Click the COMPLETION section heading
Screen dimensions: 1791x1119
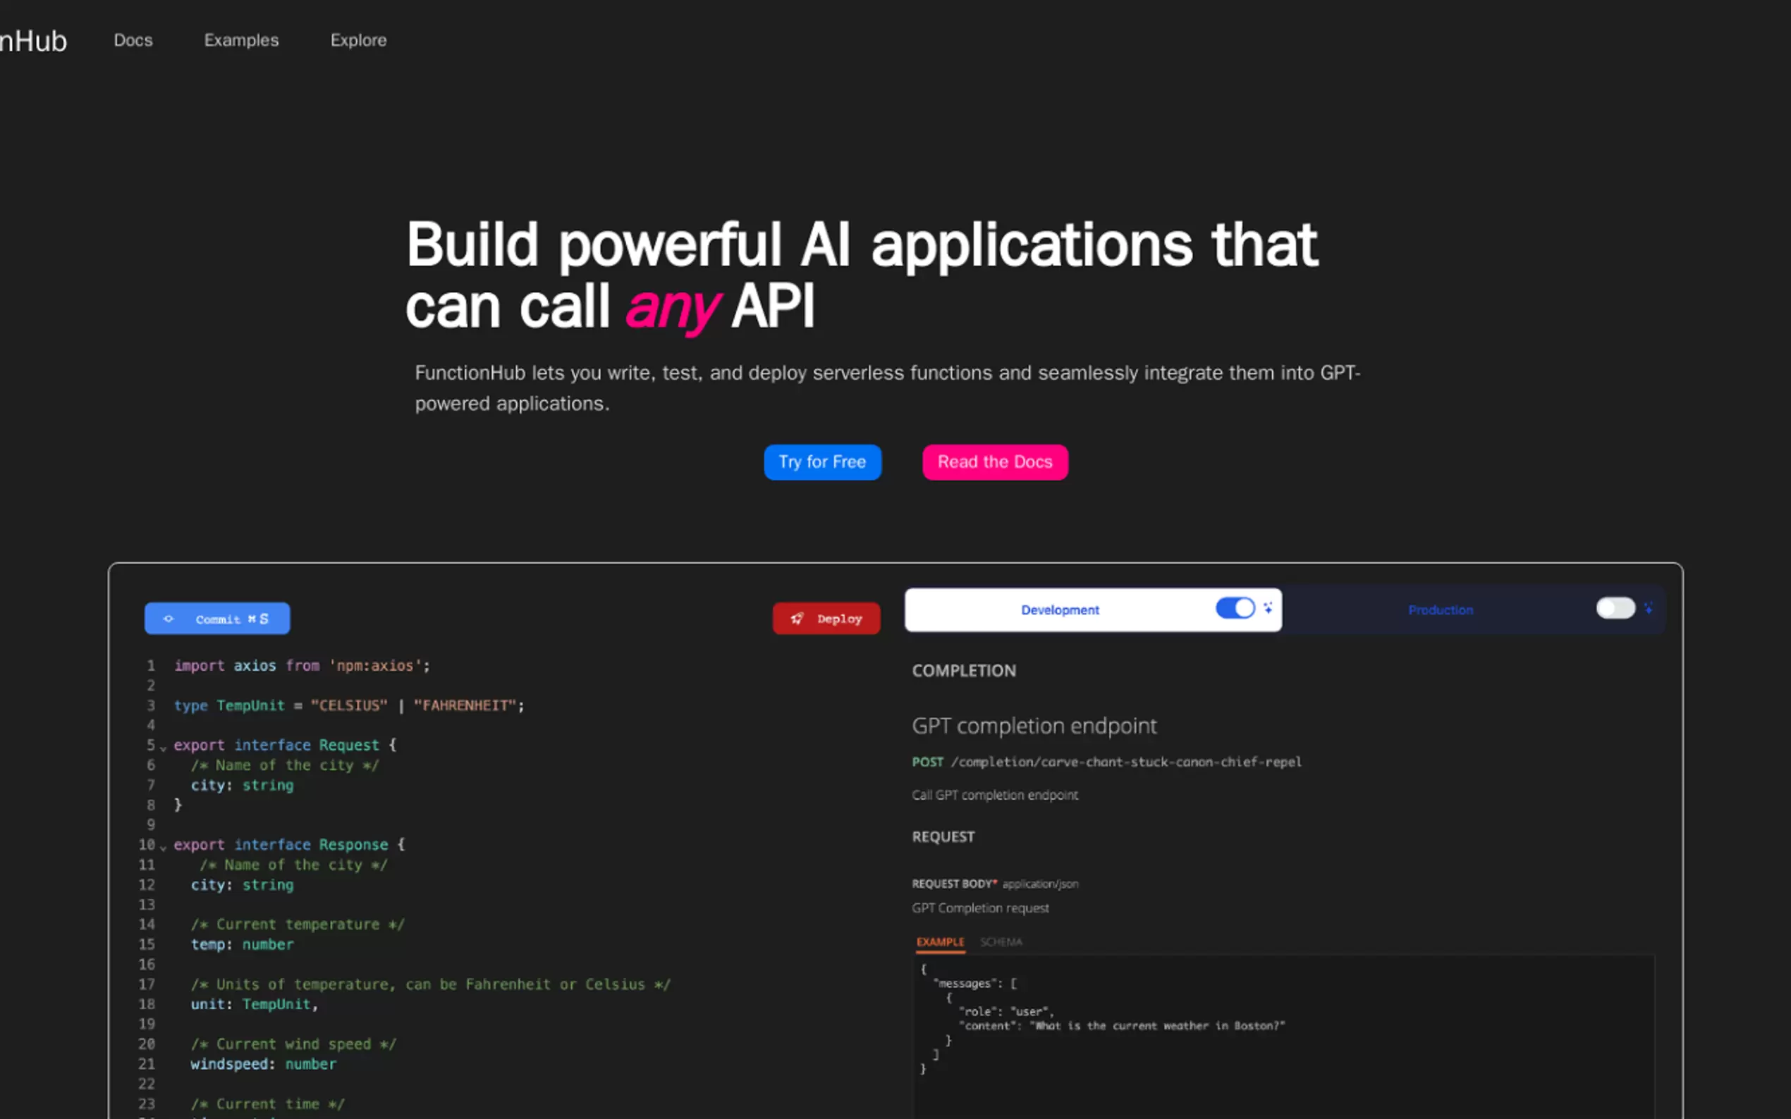[964, 671]
